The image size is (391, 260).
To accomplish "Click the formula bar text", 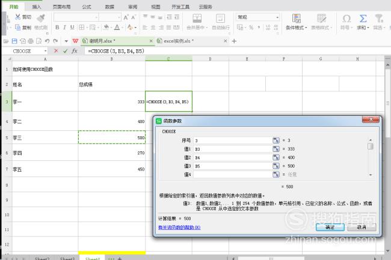I will [116, 51].
